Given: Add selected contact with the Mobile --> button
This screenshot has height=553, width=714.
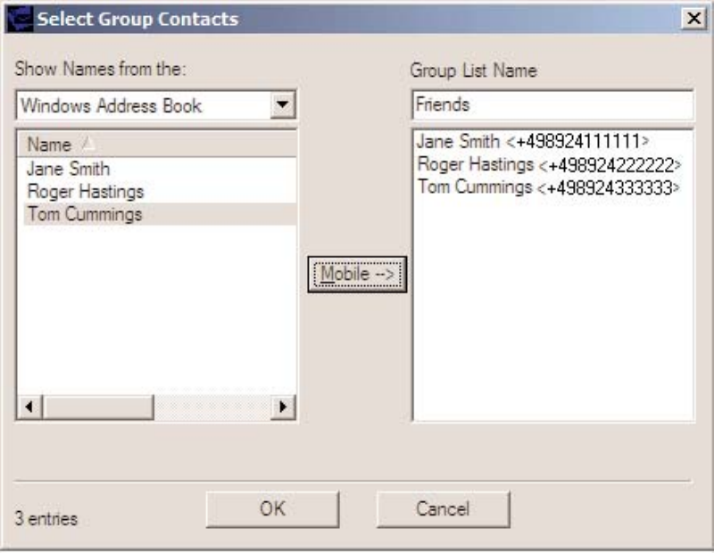Looking at the screenshot, I should click(357, 275).
